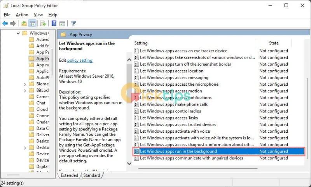Screen dimensions: 311x187
Task: Expand the Biome tree node
Action: [25, 84]
